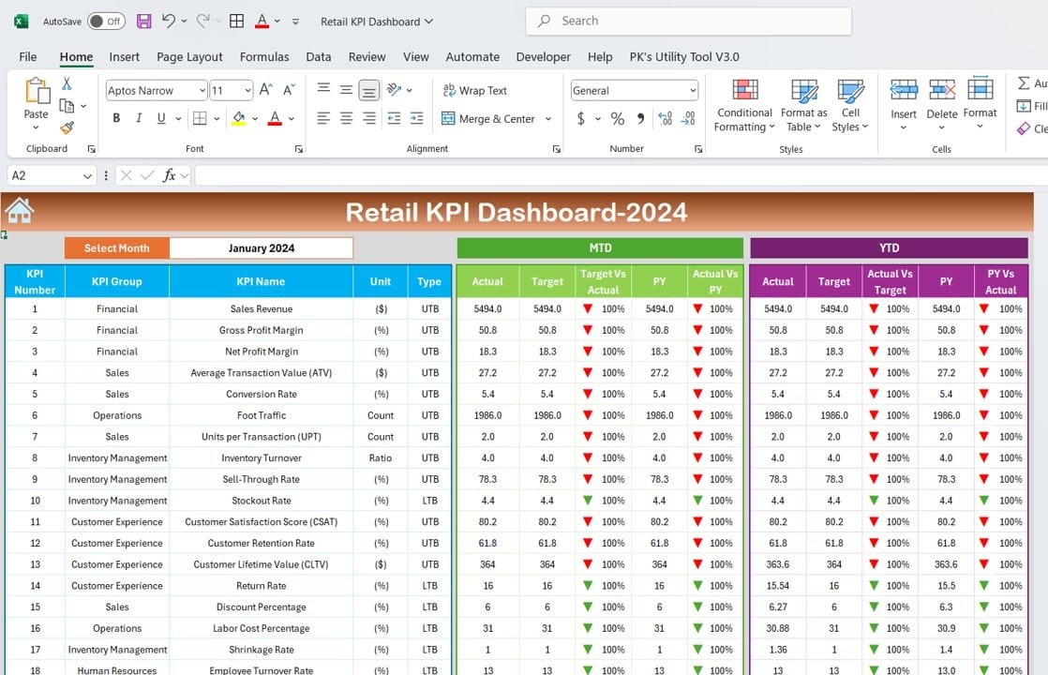Open the font name dropdown

202,91
